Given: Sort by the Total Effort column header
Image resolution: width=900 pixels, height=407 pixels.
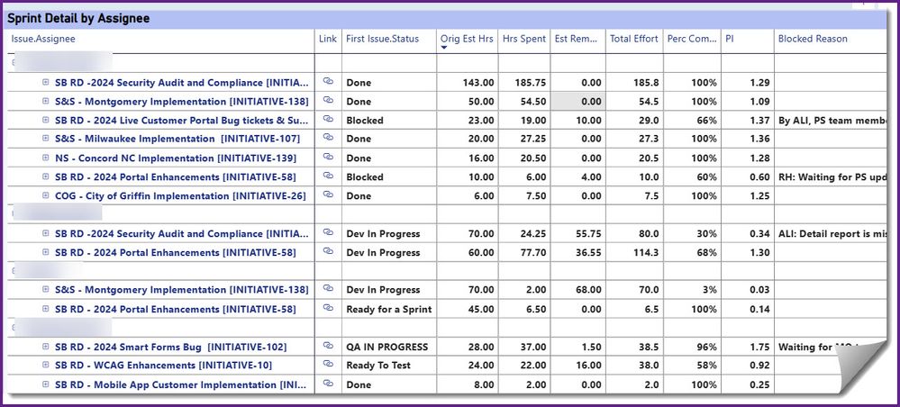Looking at the screenshot, I should [x=633, y=39].
